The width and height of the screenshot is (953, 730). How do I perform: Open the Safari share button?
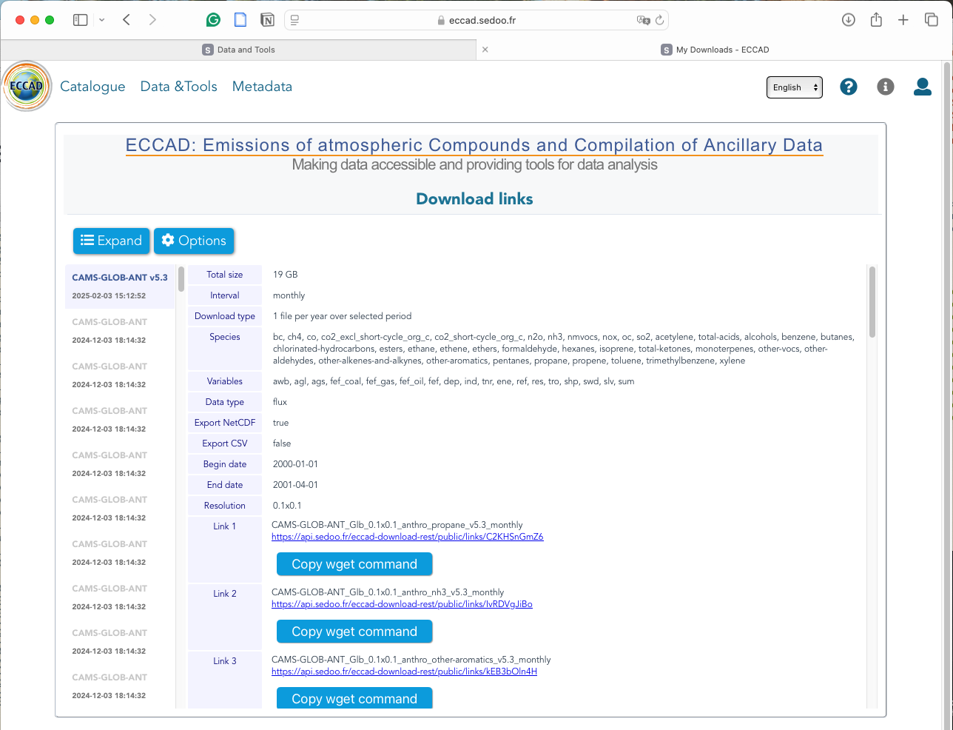pos(876,20)
